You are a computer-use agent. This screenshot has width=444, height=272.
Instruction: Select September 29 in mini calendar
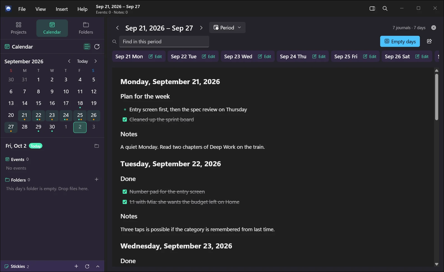click(x=38, y=127)
